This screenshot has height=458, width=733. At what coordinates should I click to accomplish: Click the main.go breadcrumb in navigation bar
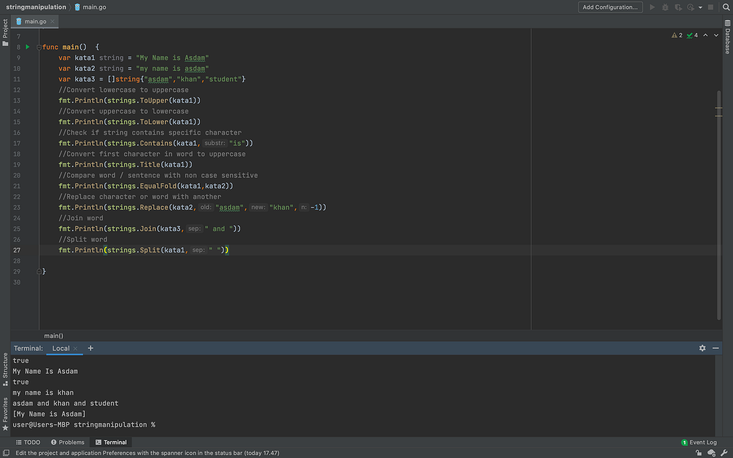pos(90,7)
